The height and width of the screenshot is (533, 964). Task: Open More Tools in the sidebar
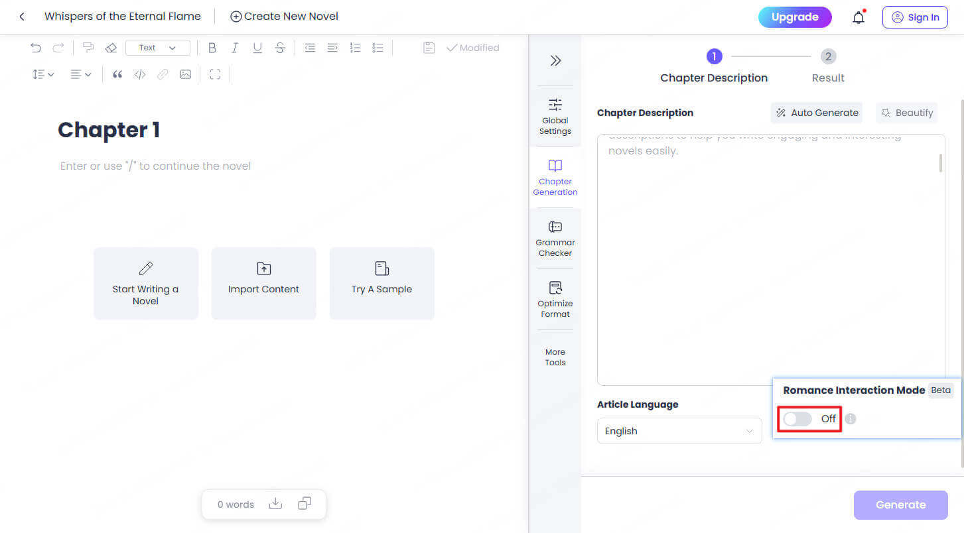tap(555, 357)
